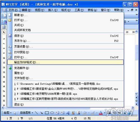This screenshot has height=122, width=140.
Task: Click the printer icon beside 打印
Action: click(x=10, y=57)
